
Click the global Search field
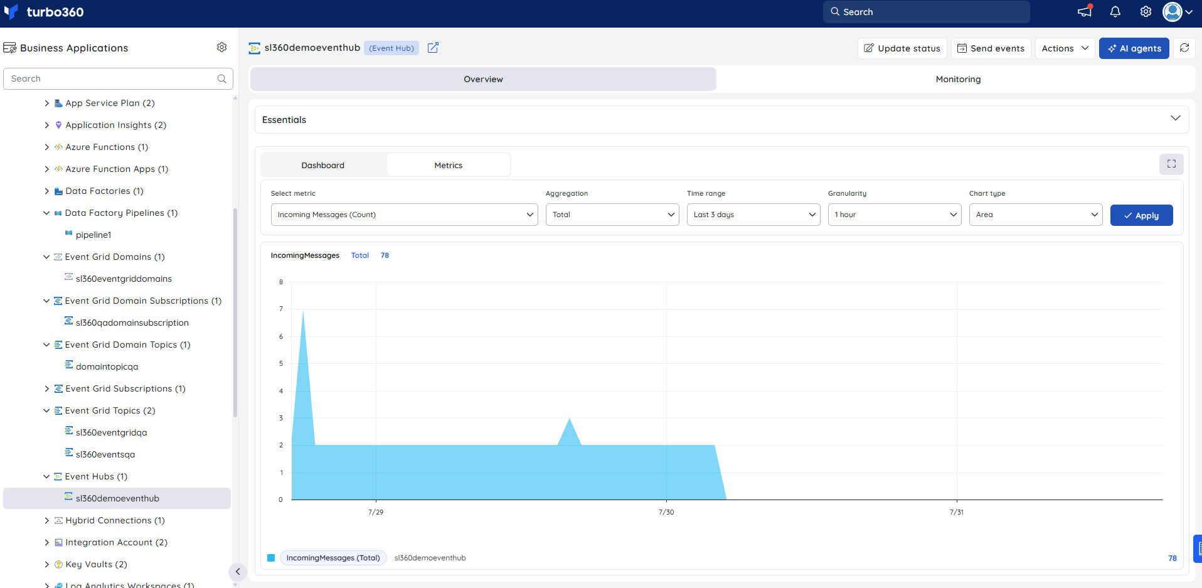click(x=926, y=12)
